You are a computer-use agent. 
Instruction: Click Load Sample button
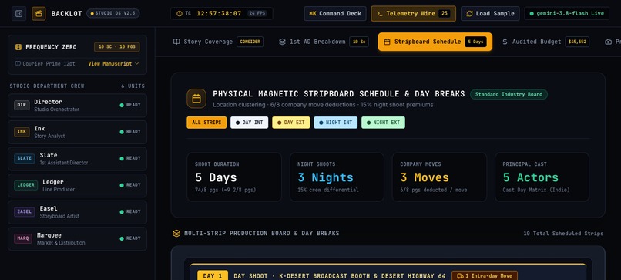(x=490, y=13)
